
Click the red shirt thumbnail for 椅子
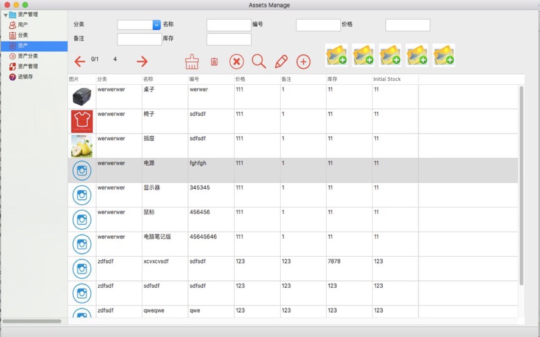click(82, 121)
